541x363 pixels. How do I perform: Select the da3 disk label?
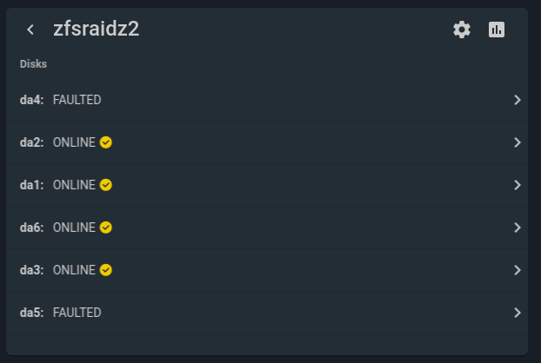[x=31, y=270]
